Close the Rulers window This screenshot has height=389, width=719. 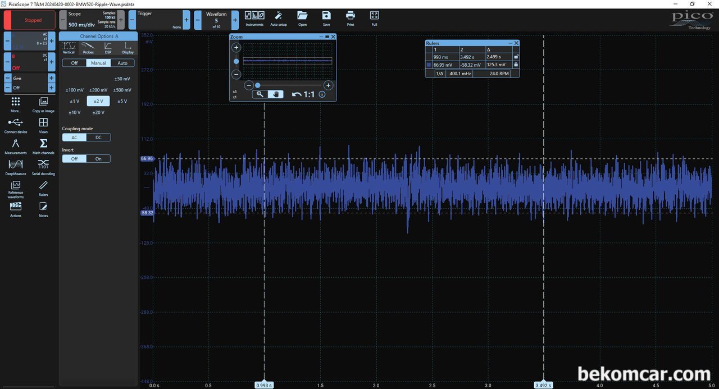pos(516,43)
